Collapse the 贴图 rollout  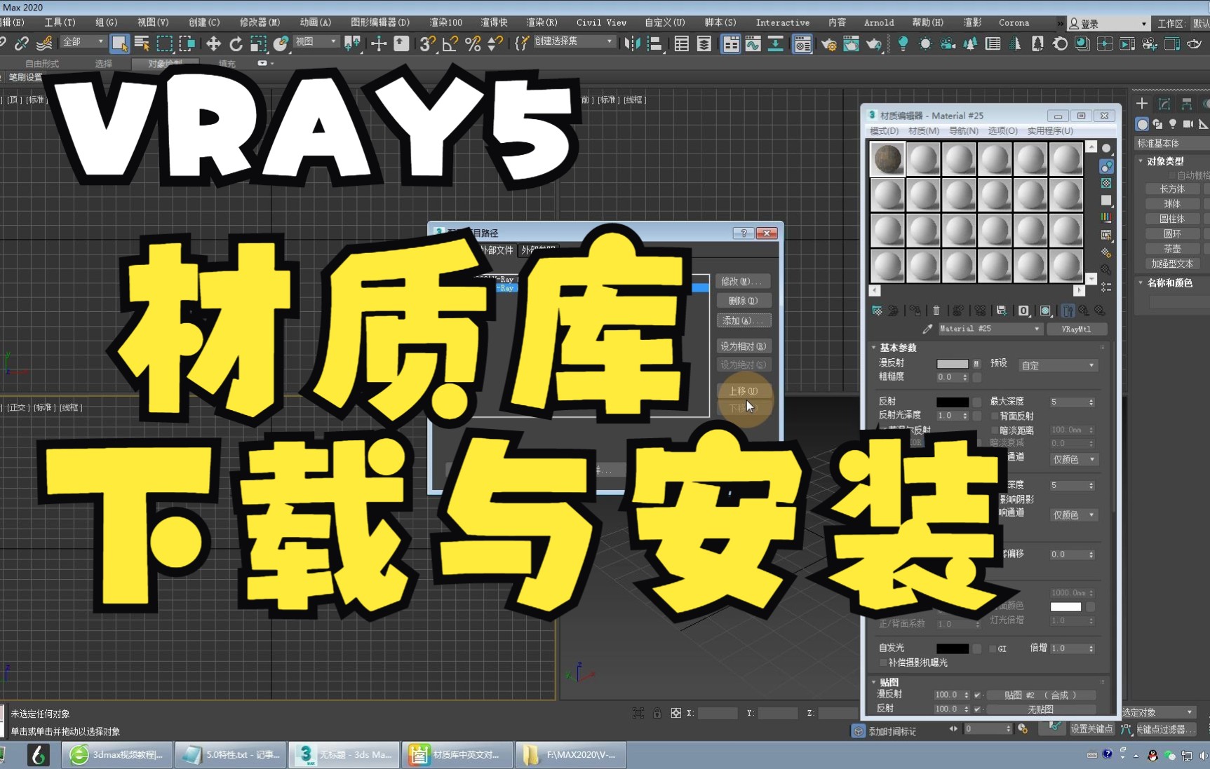coord(888,681)
